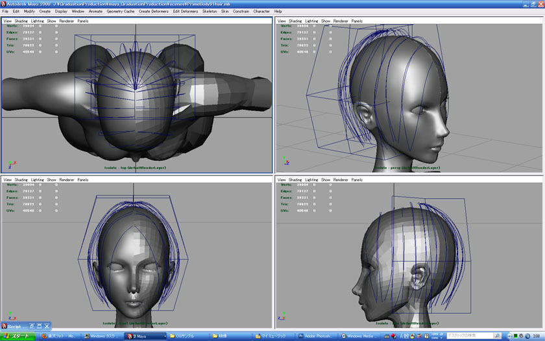Switch to Windows Media in the taskbar
Viewport: 545px width, 341px height.
click(x=359, y=336)
